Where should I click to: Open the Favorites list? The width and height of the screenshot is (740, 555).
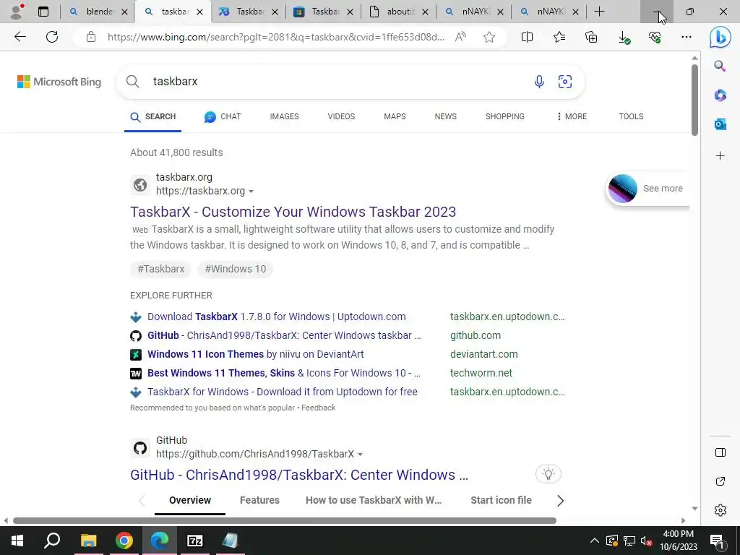point(559,37)
